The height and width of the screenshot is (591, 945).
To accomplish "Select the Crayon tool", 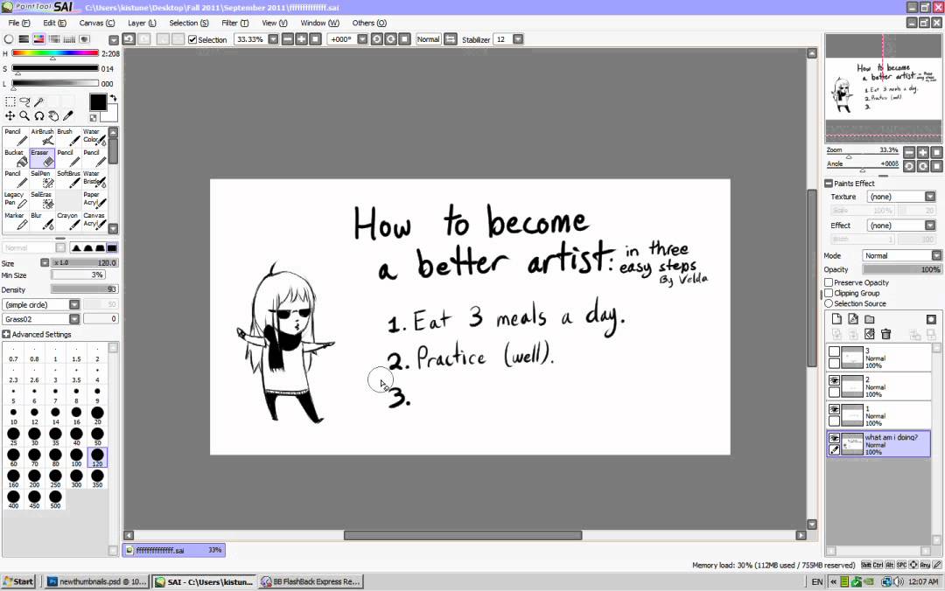I will [69, 222].
